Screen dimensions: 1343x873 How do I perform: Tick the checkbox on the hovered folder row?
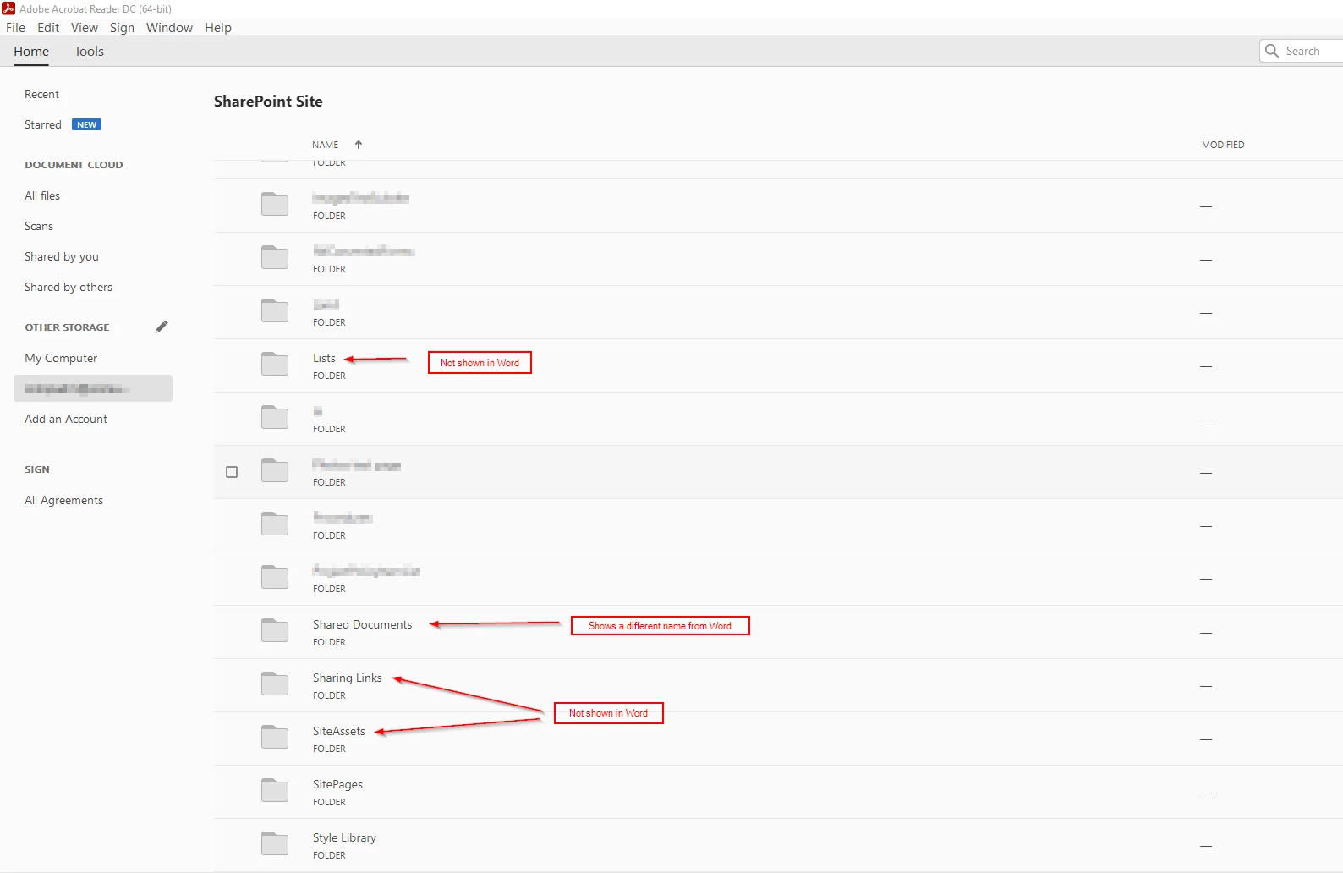232,472
